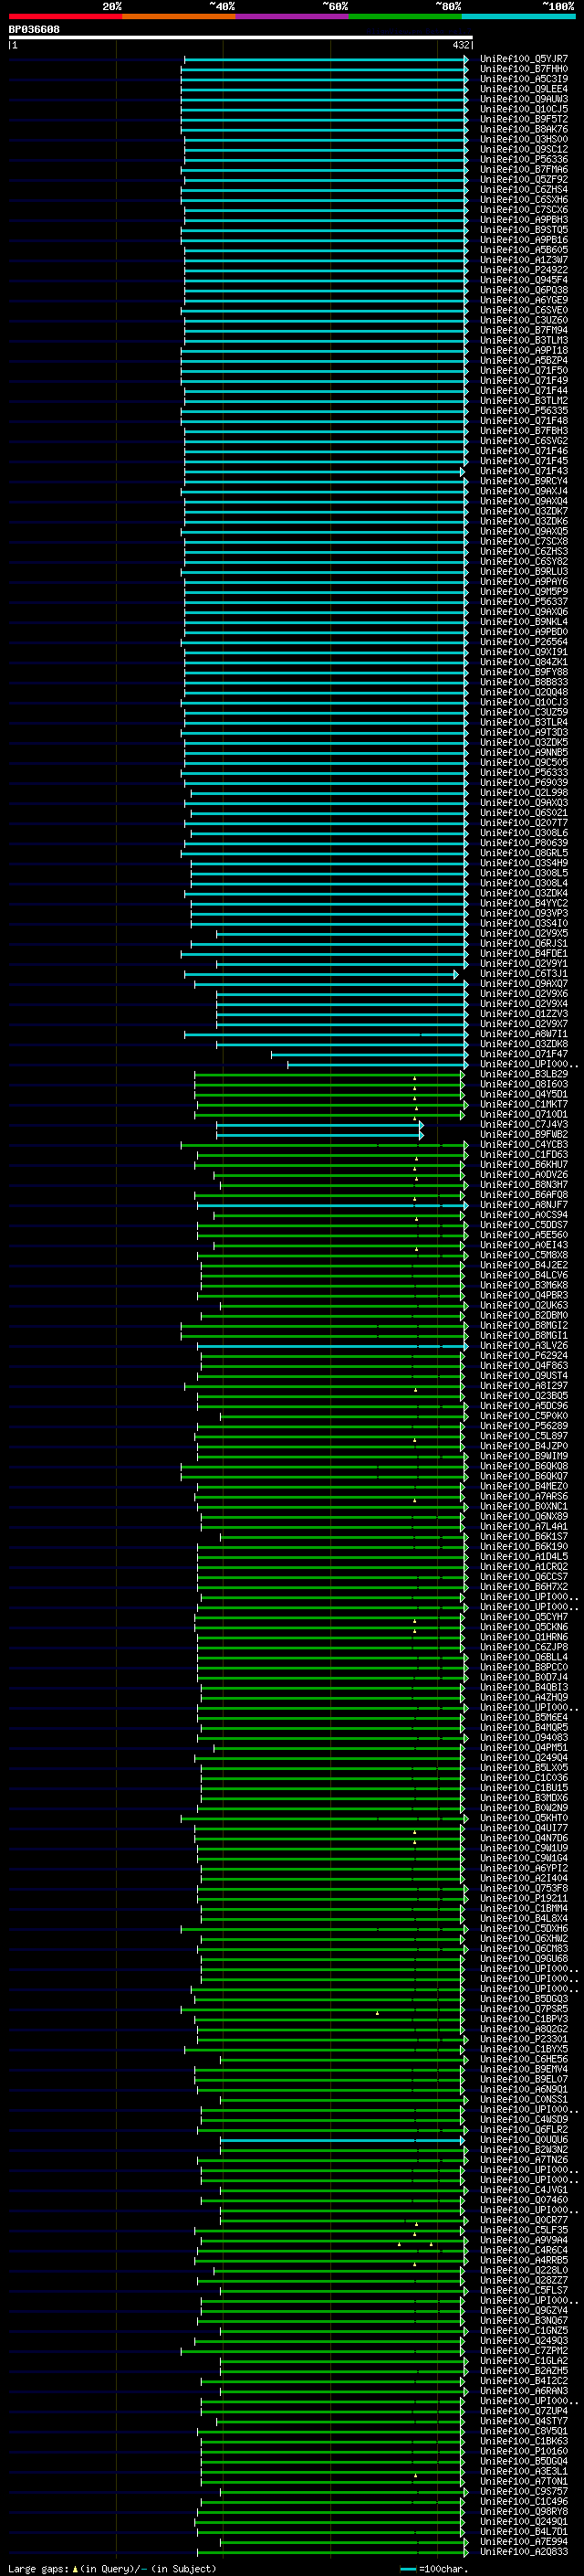Select the UniRef100_P56336 label
This screenshot has height=2576, width=584.
(x=524, y=160)
